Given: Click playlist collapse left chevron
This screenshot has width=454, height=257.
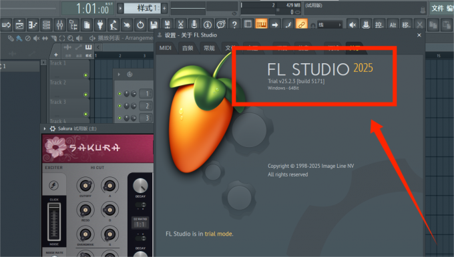Looking at the screenshot, I should click(x=98, y=47).
